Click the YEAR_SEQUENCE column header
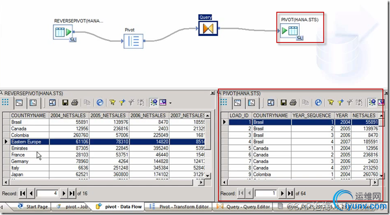390x215 pixels. 312,116
